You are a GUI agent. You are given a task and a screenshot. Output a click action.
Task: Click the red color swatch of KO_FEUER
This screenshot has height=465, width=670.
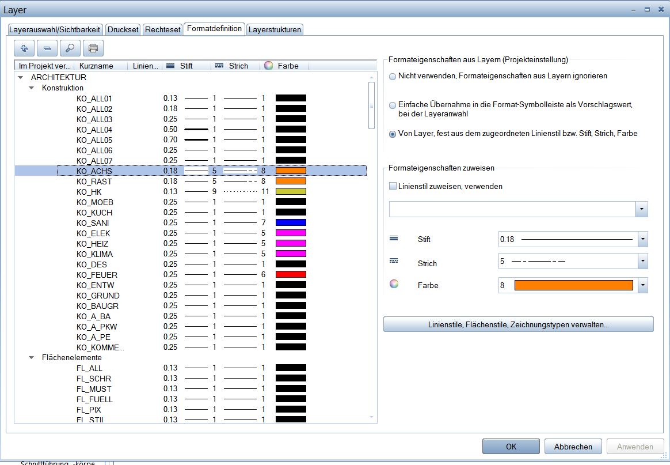click(x=291, y=275)
